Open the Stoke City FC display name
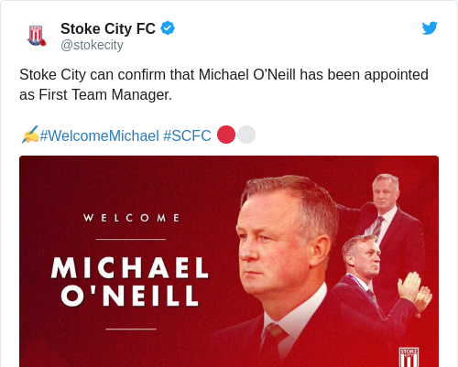Viewport: 458px width, 367px height. (108, 28)
